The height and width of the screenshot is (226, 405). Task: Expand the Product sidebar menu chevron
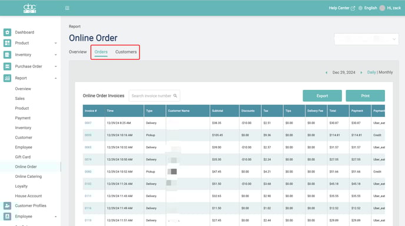55,43
